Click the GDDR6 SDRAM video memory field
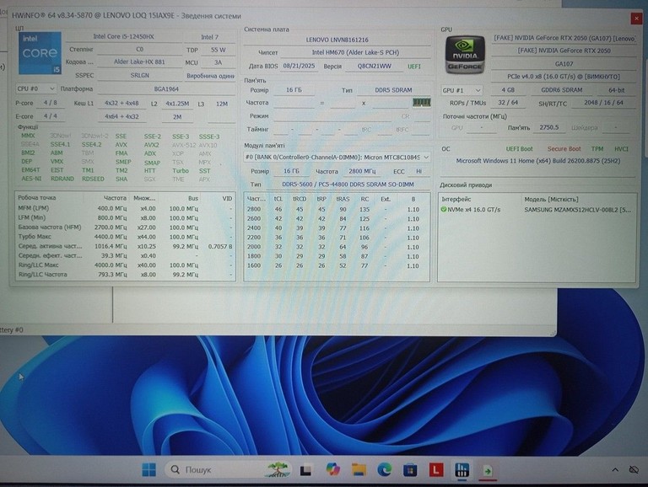 tap(562, 90)
